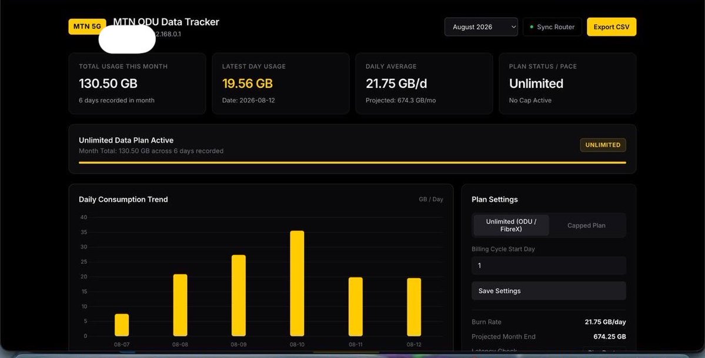This screenshot has height=358, width=705.
Task: Click the Sync Router button
Action: (x=552, y=27)
